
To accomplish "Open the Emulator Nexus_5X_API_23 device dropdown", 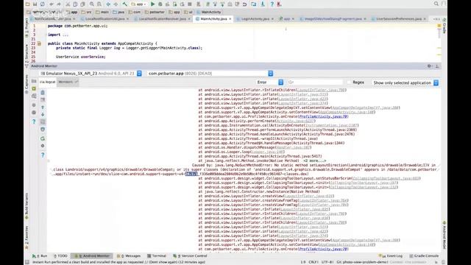I will (x=91, y=74).
